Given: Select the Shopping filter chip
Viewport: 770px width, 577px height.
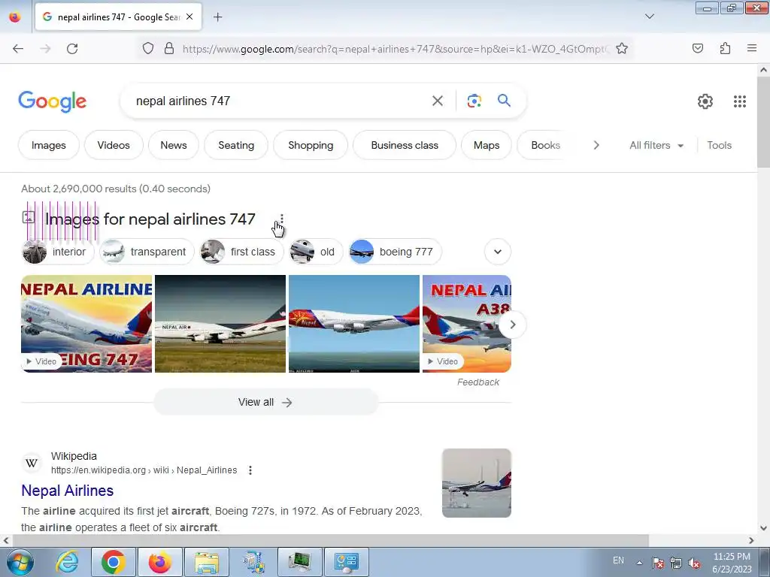Looking at the screenshot, I should point(311,145).
